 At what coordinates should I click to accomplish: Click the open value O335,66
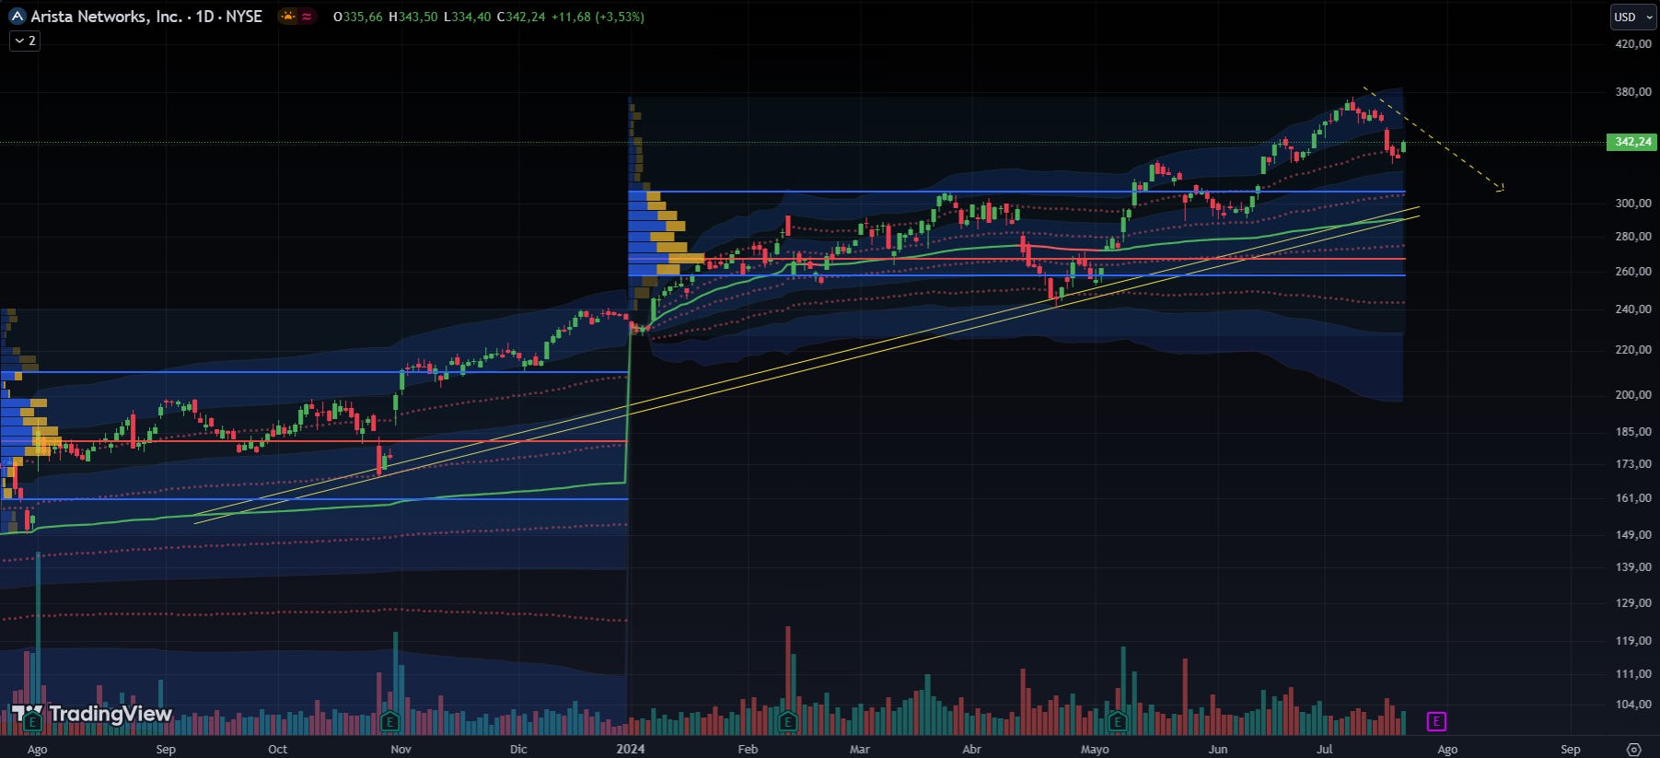tap(358, 17)
